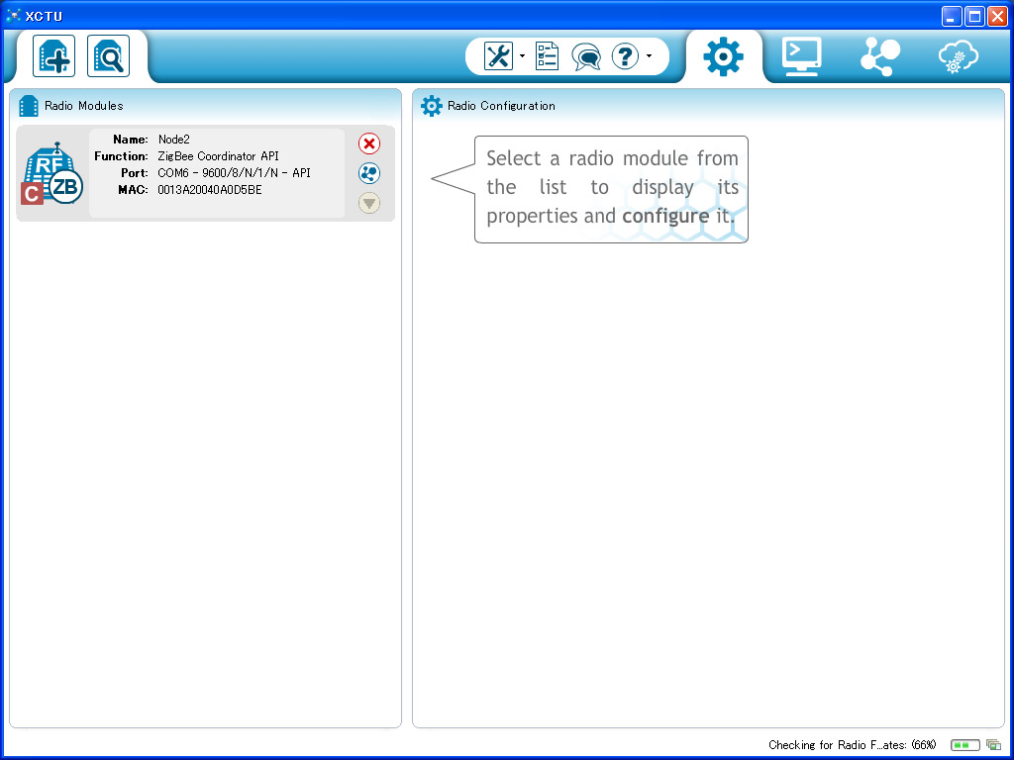The height and width of the screenshot is (760, 1014).
Task: Open the cloud gears working mode tab
Action: (959, 56)
